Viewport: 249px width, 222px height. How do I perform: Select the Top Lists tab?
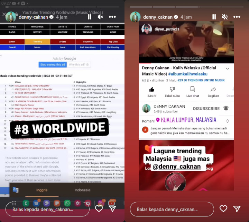pyautogui.click(x=113, y=42)
